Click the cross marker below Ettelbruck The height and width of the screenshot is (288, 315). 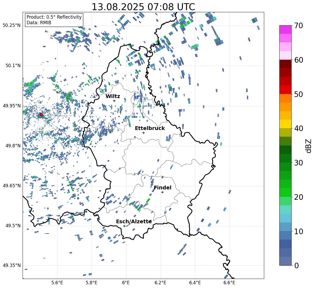click(x=143, y=133)
